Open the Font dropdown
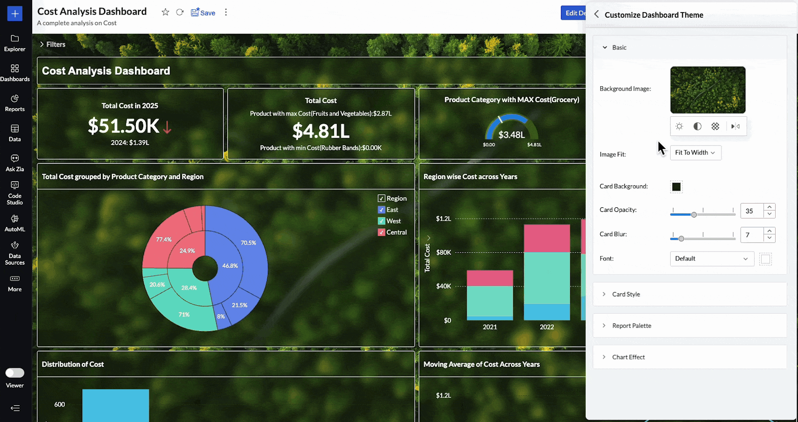 click(x=712, y=259)
